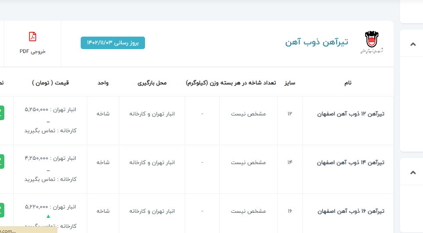Open the خروجی PDF text link
Screen dimensions: 423x233
pyautogui.click(x=32, y=51)
